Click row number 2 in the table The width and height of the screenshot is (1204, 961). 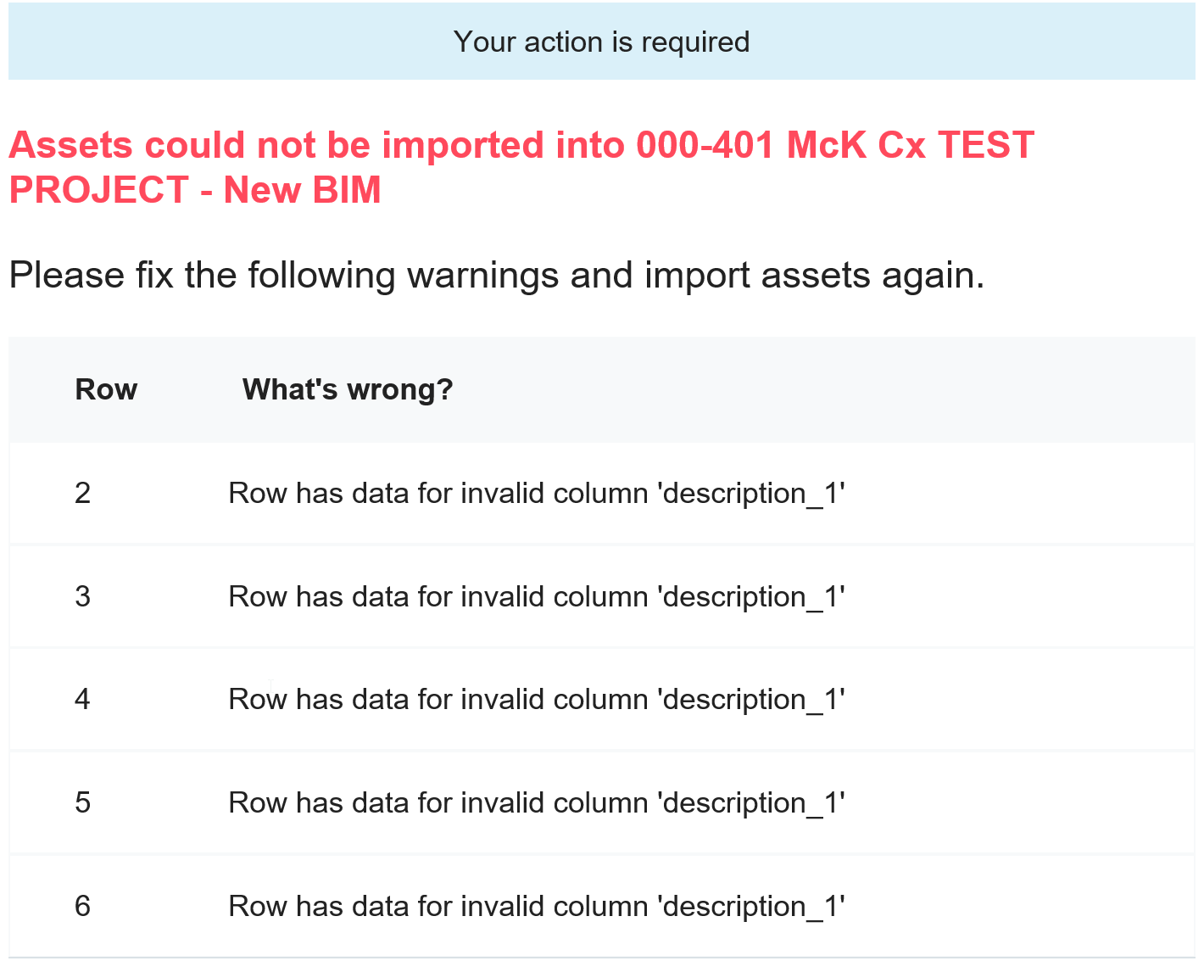click(82, 493)
